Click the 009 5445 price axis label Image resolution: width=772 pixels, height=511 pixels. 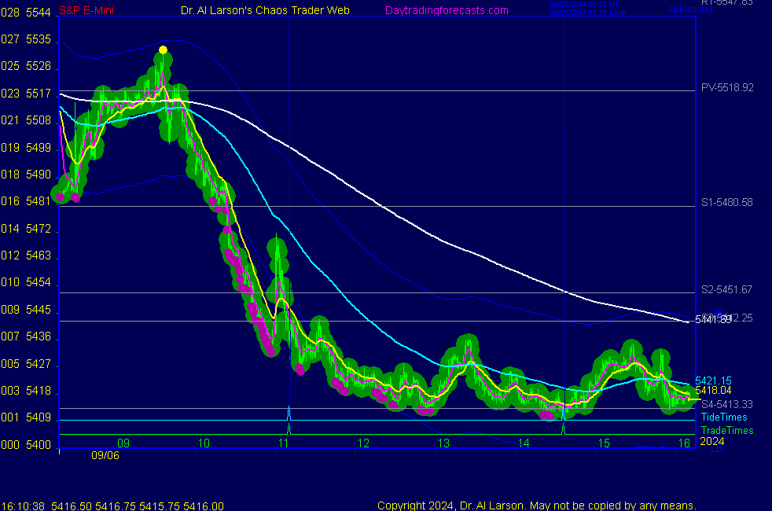[26, 310]
